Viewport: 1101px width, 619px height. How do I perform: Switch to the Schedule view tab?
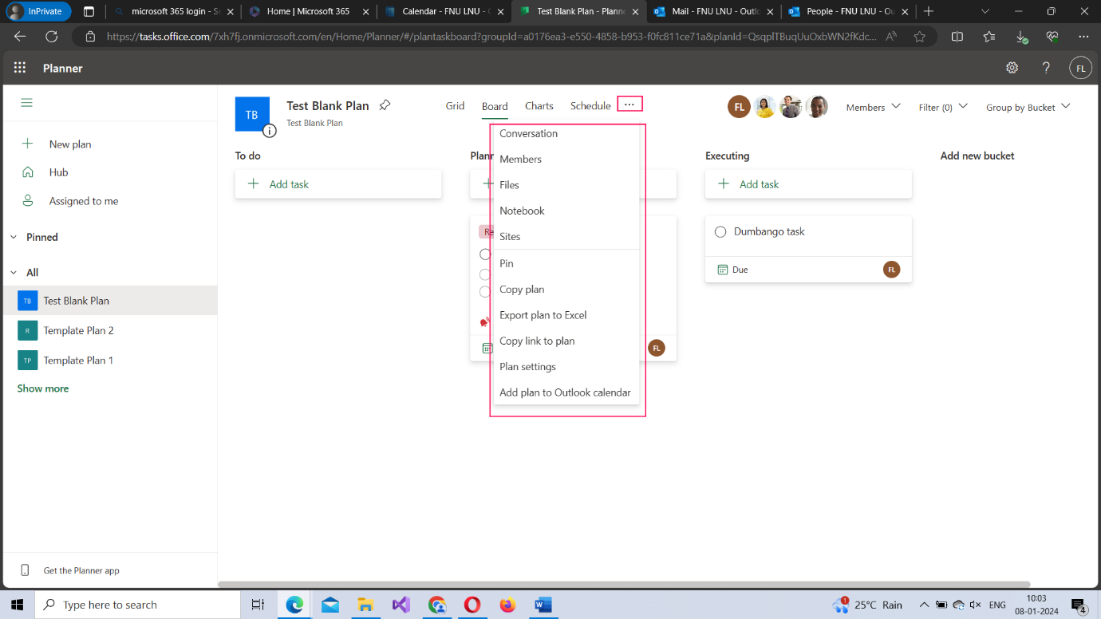(x=590, y=106)
